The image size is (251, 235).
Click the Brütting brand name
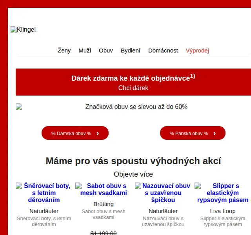[x=104, y=204]
